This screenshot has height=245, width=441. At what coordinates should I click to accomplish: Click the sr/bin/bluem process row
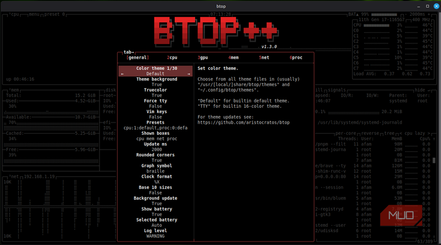(x=373, y=198)
